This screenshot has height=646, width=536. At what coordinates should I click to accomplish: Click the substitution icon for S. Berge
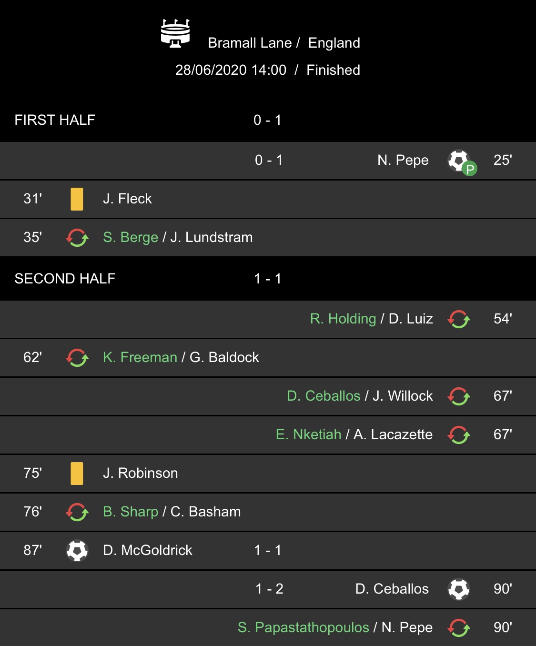click(77, 237)
